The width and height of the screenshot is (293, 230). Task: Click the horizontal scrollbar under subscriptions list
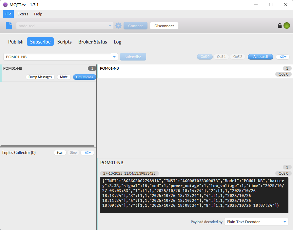pyautogui.click(x=47, y=146)
